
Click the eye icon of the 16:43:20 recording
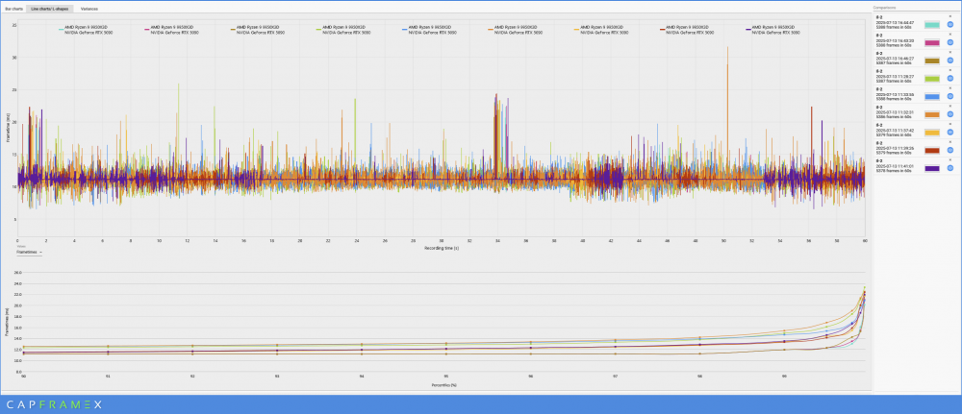(950, 43)
